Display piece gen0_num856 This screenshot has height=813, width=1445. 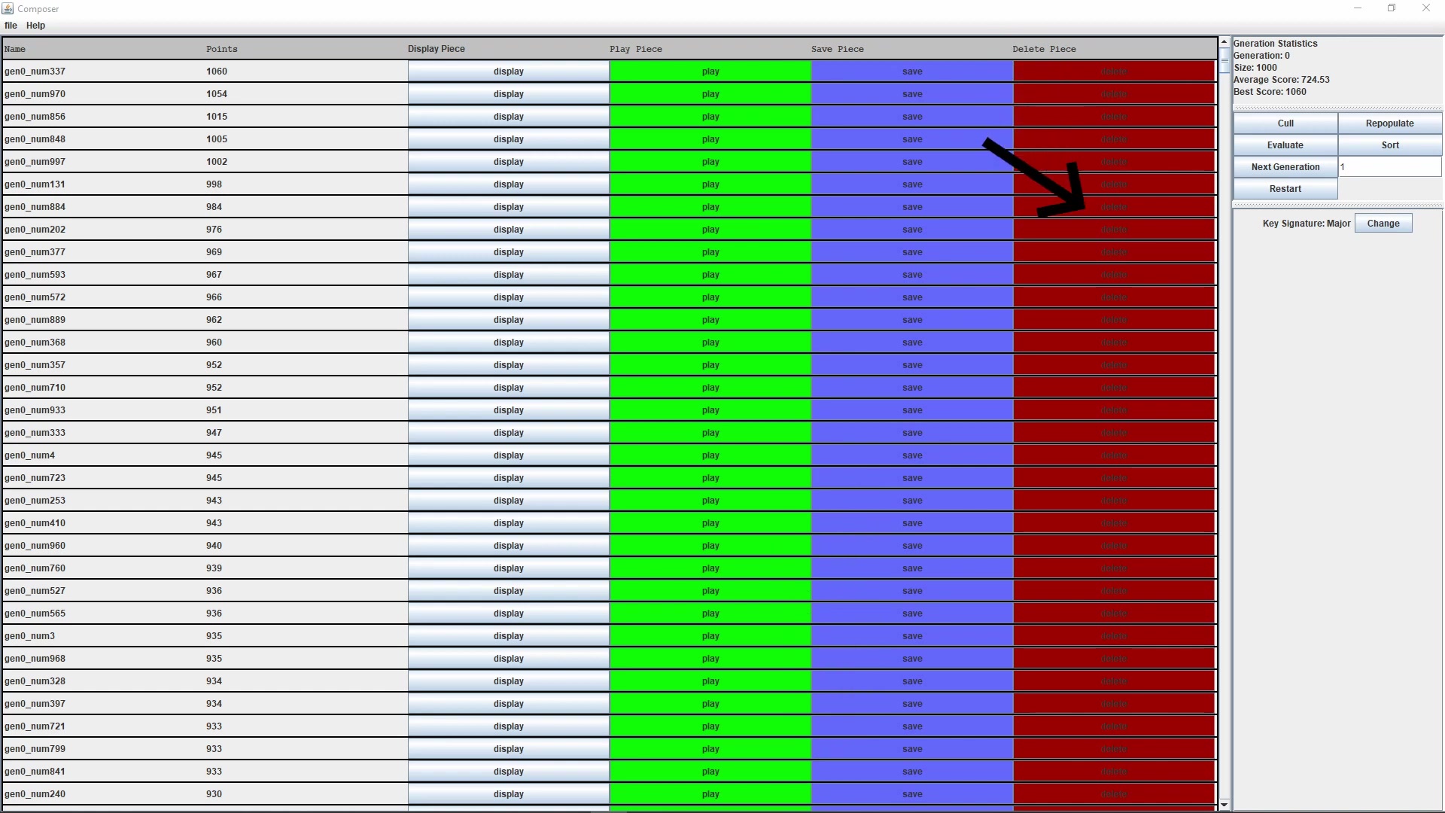click(509, 117)
